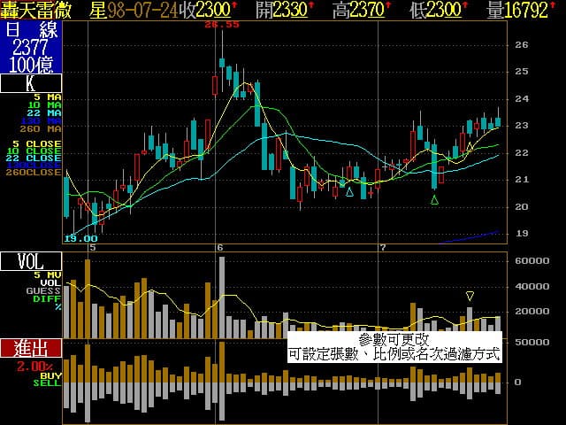
Task: Click month 7 marker on the time axis
Action: 381,247
